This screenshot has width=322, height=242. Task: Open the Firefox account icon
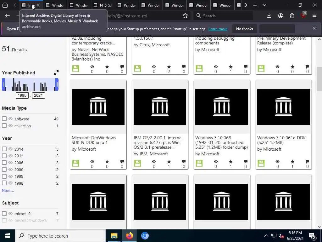[280, 16]
